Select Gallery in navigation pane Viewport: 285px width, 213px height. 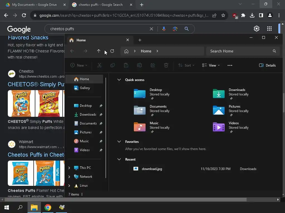pyautogui.click(x=85, y=88)
